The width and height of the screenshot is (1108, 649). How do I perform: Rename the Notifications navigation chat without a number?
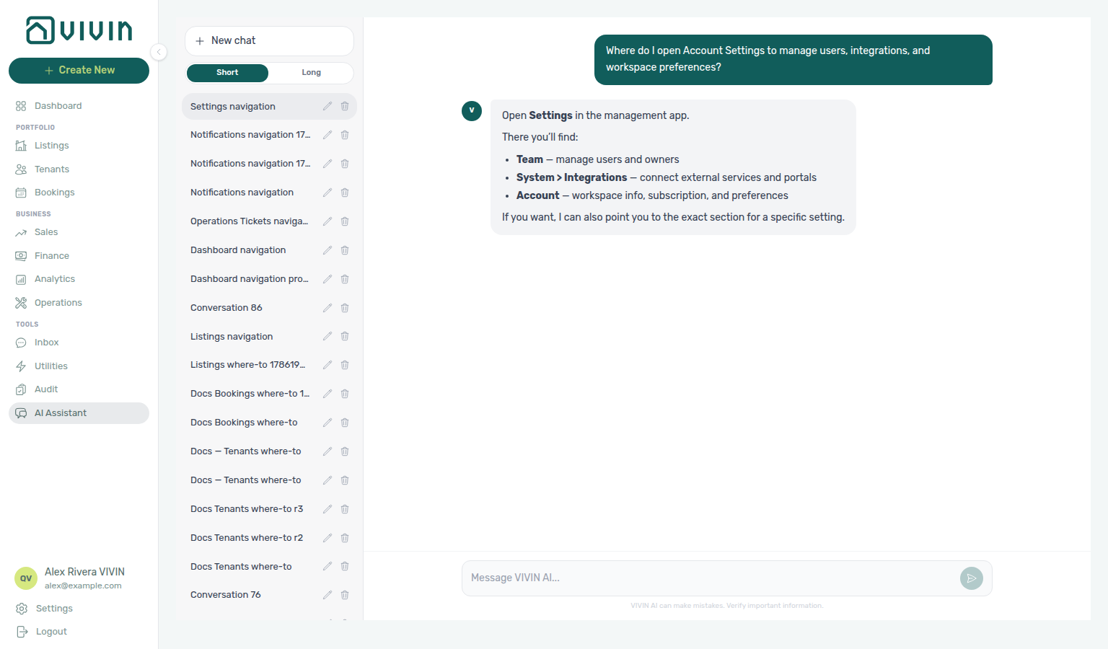pos(327,193)
